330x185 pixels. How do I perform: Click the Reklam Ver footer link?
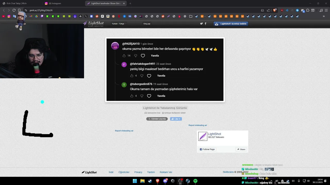coord(166,172)
